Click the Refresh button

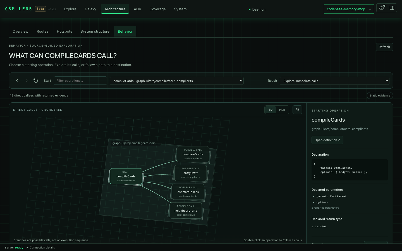[384, 47]
